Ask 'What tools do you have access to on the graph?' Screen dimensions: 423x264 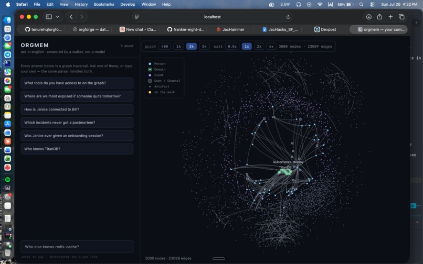point(77,83)
